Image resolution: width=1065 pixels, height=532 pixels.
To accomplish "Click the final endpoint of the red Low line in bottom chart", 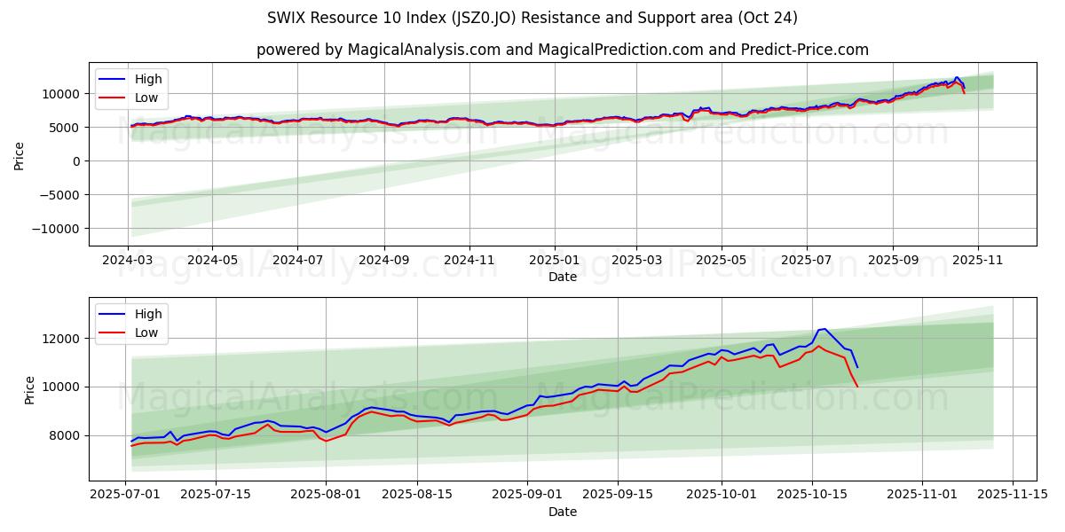I will click(x=857, y=387).
